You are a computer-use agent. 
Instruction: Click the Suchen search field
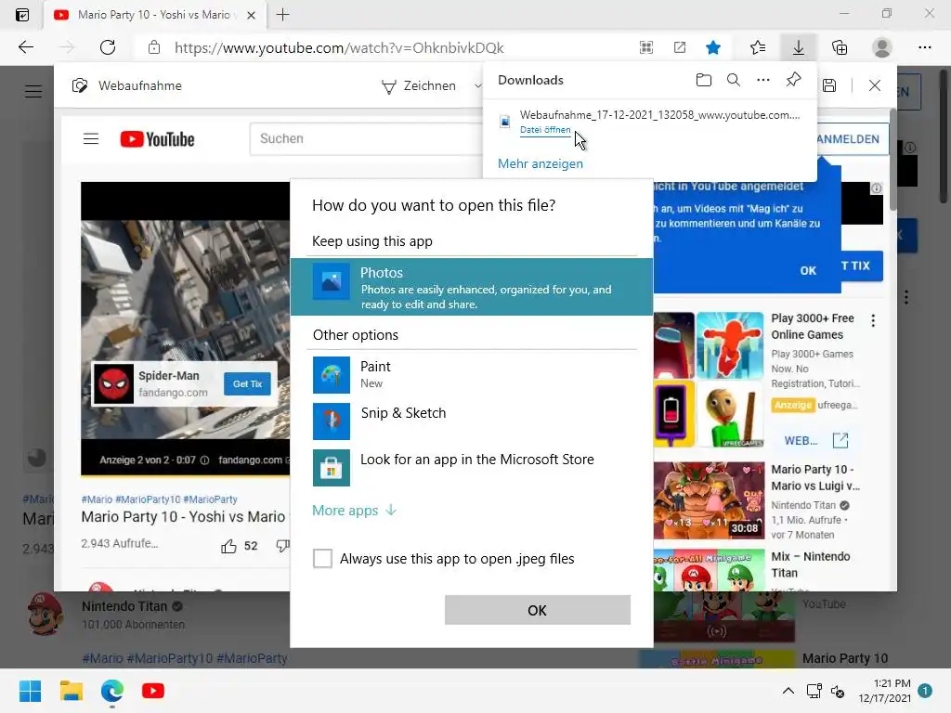(368, 139)
